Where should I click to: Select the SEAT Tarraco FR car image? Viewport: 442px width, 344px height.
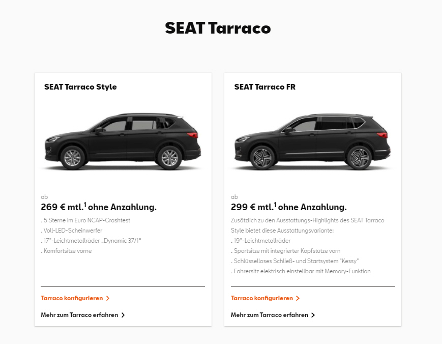312,141
